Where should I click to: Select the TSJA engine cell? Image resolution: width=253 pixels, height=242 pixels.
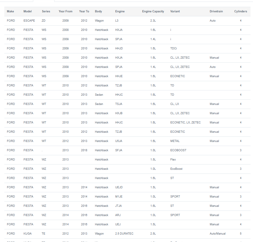pos(118,104)
